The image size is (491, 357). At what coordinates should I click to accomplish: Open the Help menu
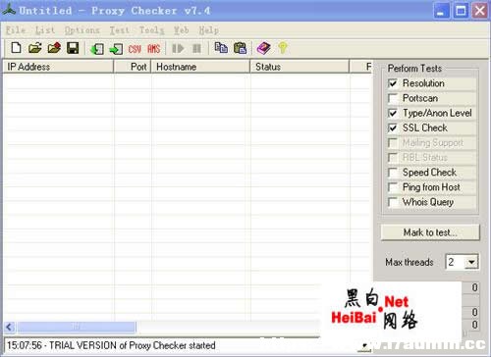[209, 30]
